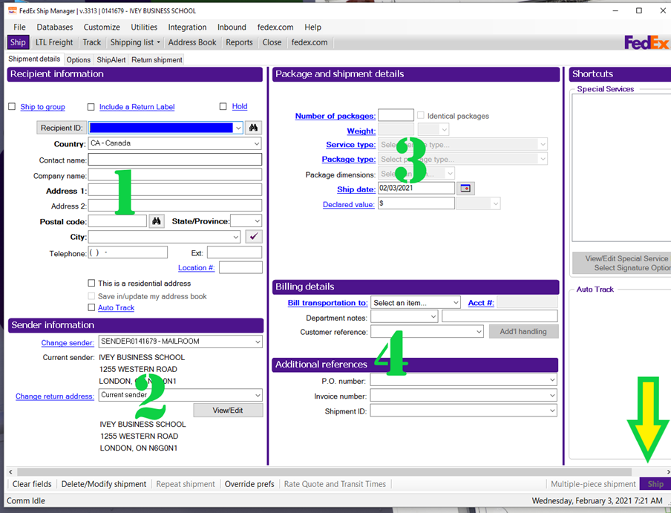Click the View/Edit button
671x513 pixels.
pos(228,411)
